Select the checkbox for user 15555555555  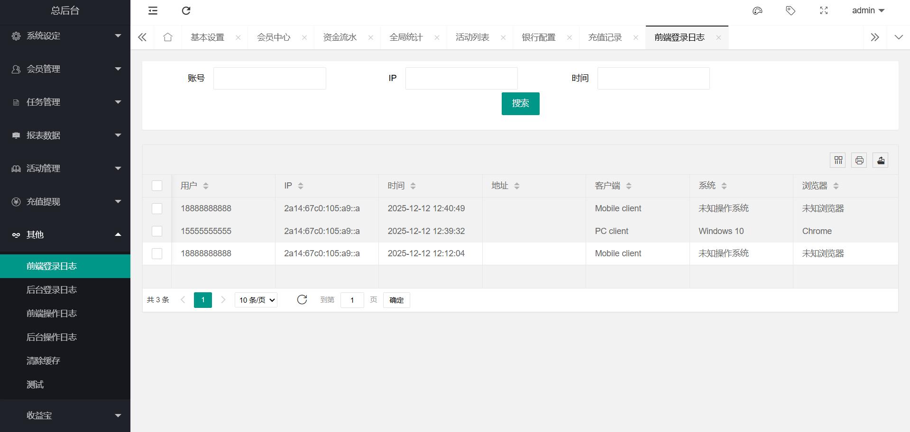coord(157,231)
